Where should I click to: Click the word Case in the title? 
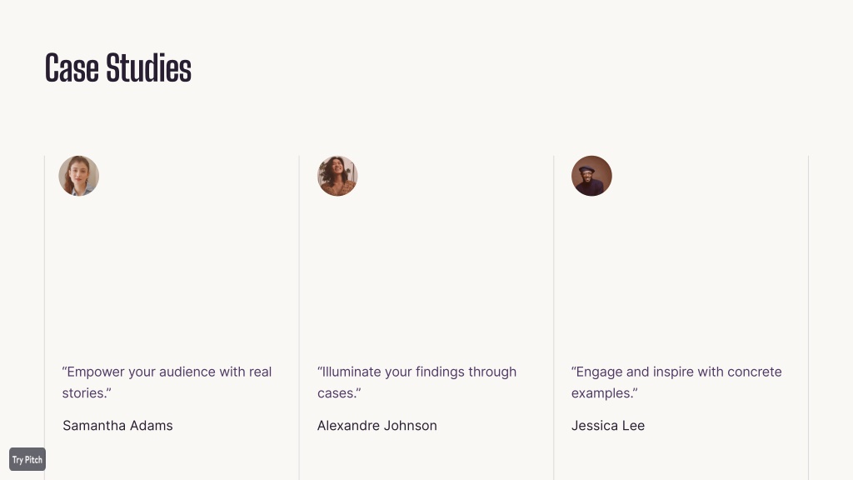(72, 68)
